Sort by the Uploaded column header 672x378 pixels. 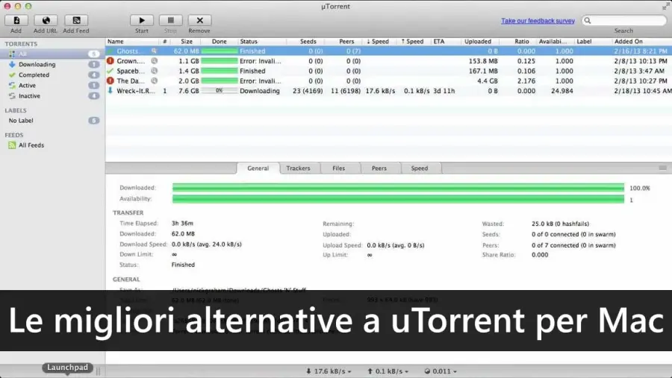point(479,42)
